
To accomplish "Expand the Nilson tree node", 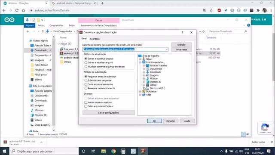I will (140, 59).
